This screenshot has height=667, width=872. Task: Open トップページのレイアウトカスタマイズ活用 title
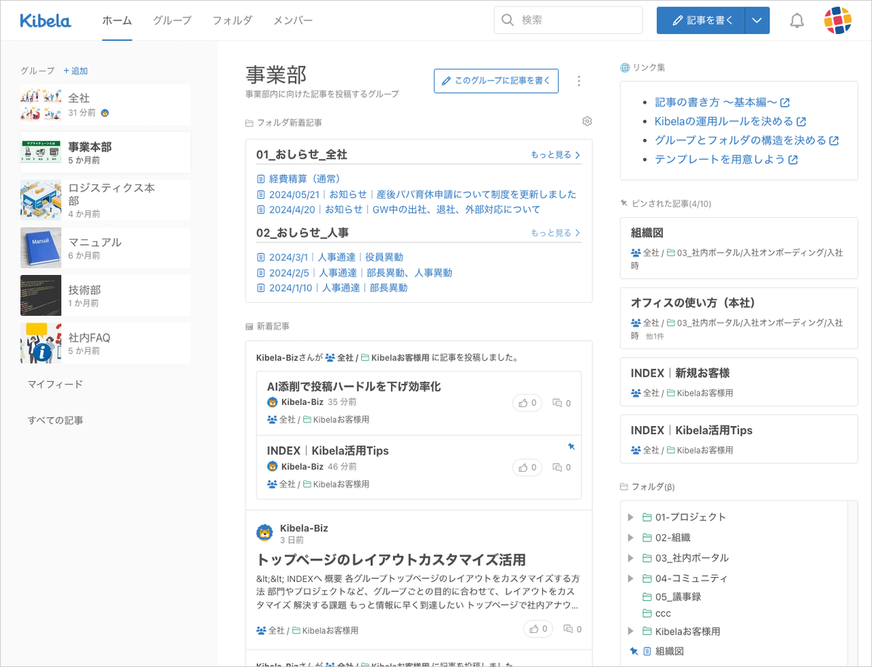pyautogui.click(x=391, y=560)
